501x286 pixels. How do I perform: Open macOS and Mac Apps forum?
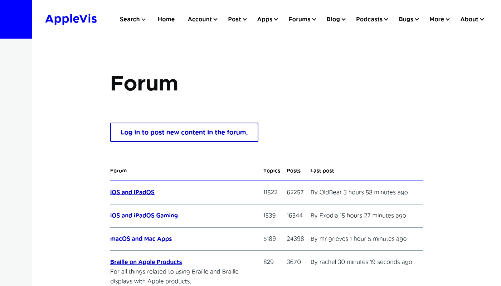pyautogui.click(x=141, y=239)
